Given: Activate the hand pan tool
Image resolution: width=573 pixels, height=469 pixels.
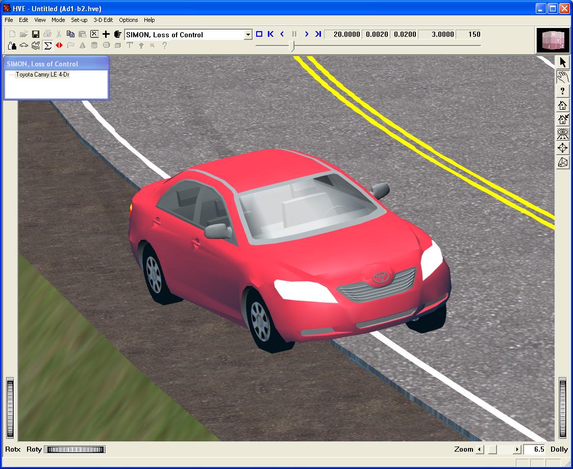Looking at the screenshot, I should click(563, 77).
